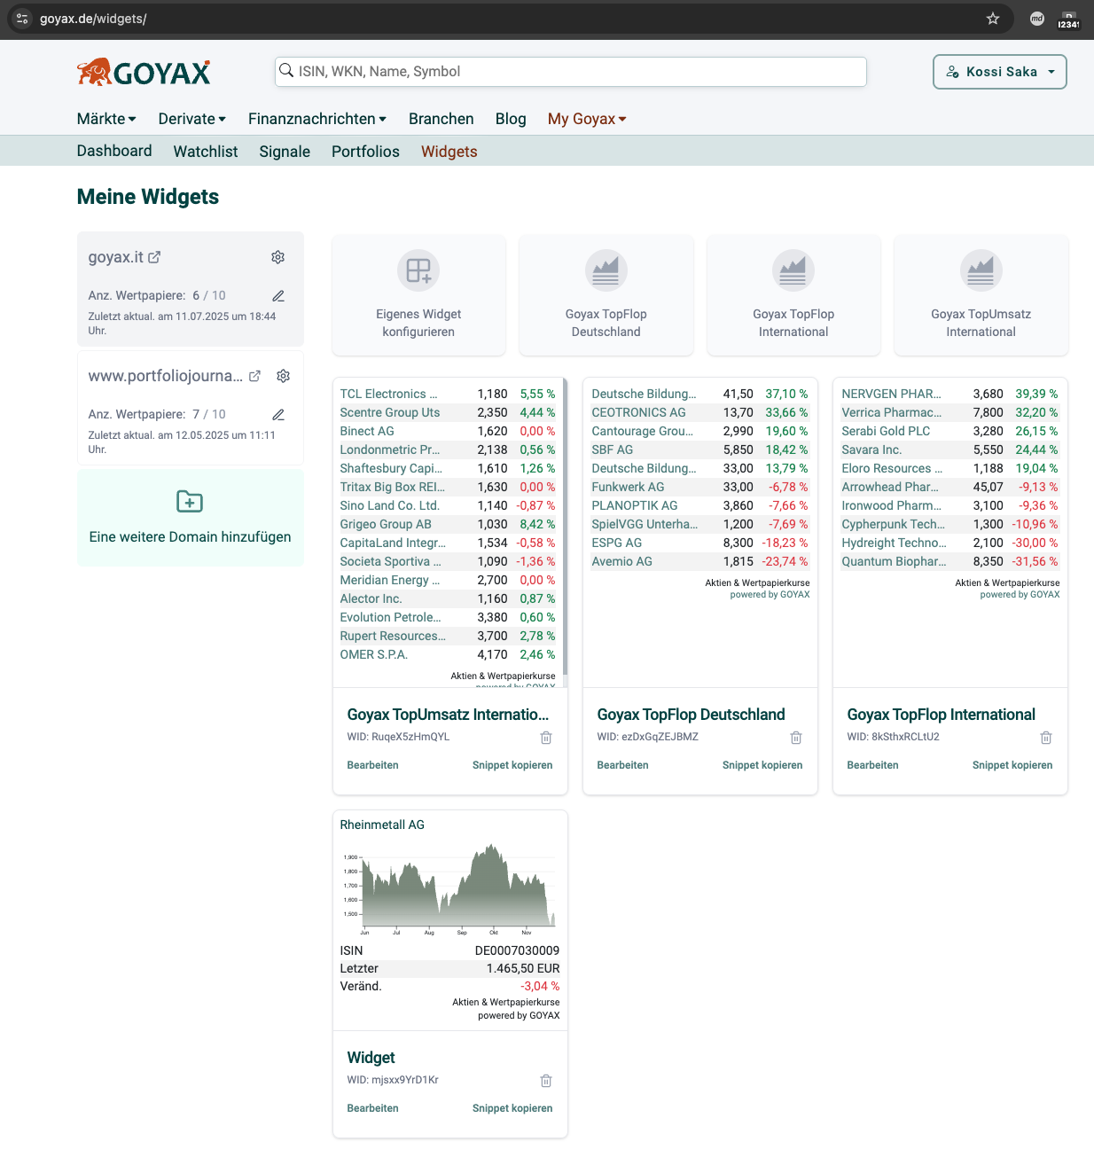Edit Wertpapiere count via pencil icon on goyax.it
This screenshot has width=1094, height=1165.
[277, 295]
